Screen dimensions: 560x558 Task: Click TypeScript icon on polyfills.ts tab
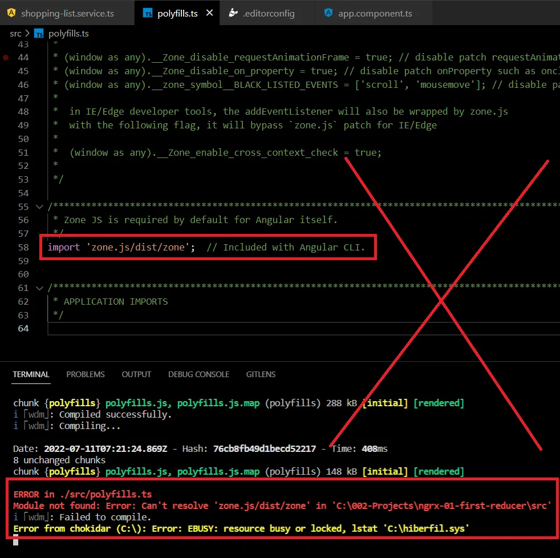point(148,13)
